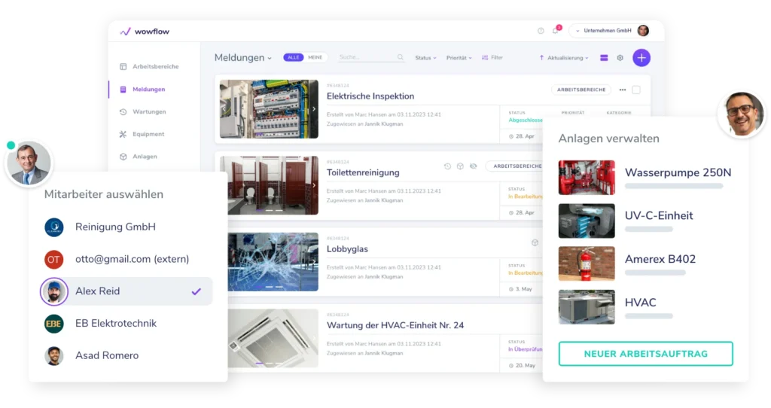771x408 pixels.
Task: Open the Priorität filter dropdown
Action: click(459, 57)
